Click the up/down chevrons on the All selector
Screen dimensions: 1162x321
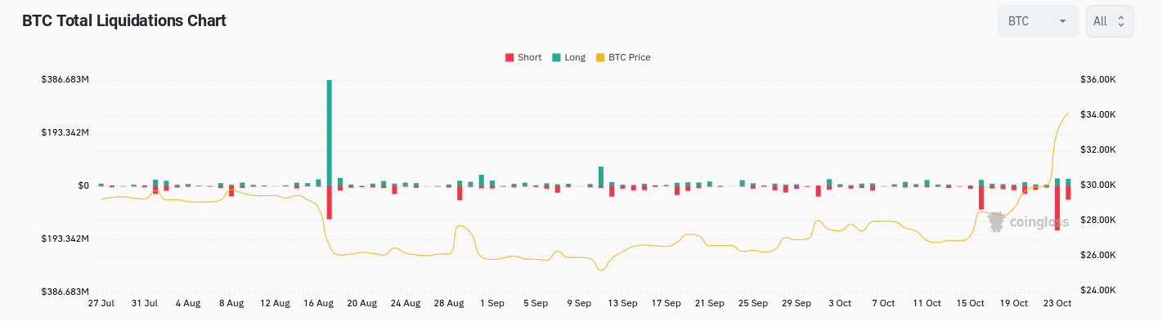[1121, 21]
